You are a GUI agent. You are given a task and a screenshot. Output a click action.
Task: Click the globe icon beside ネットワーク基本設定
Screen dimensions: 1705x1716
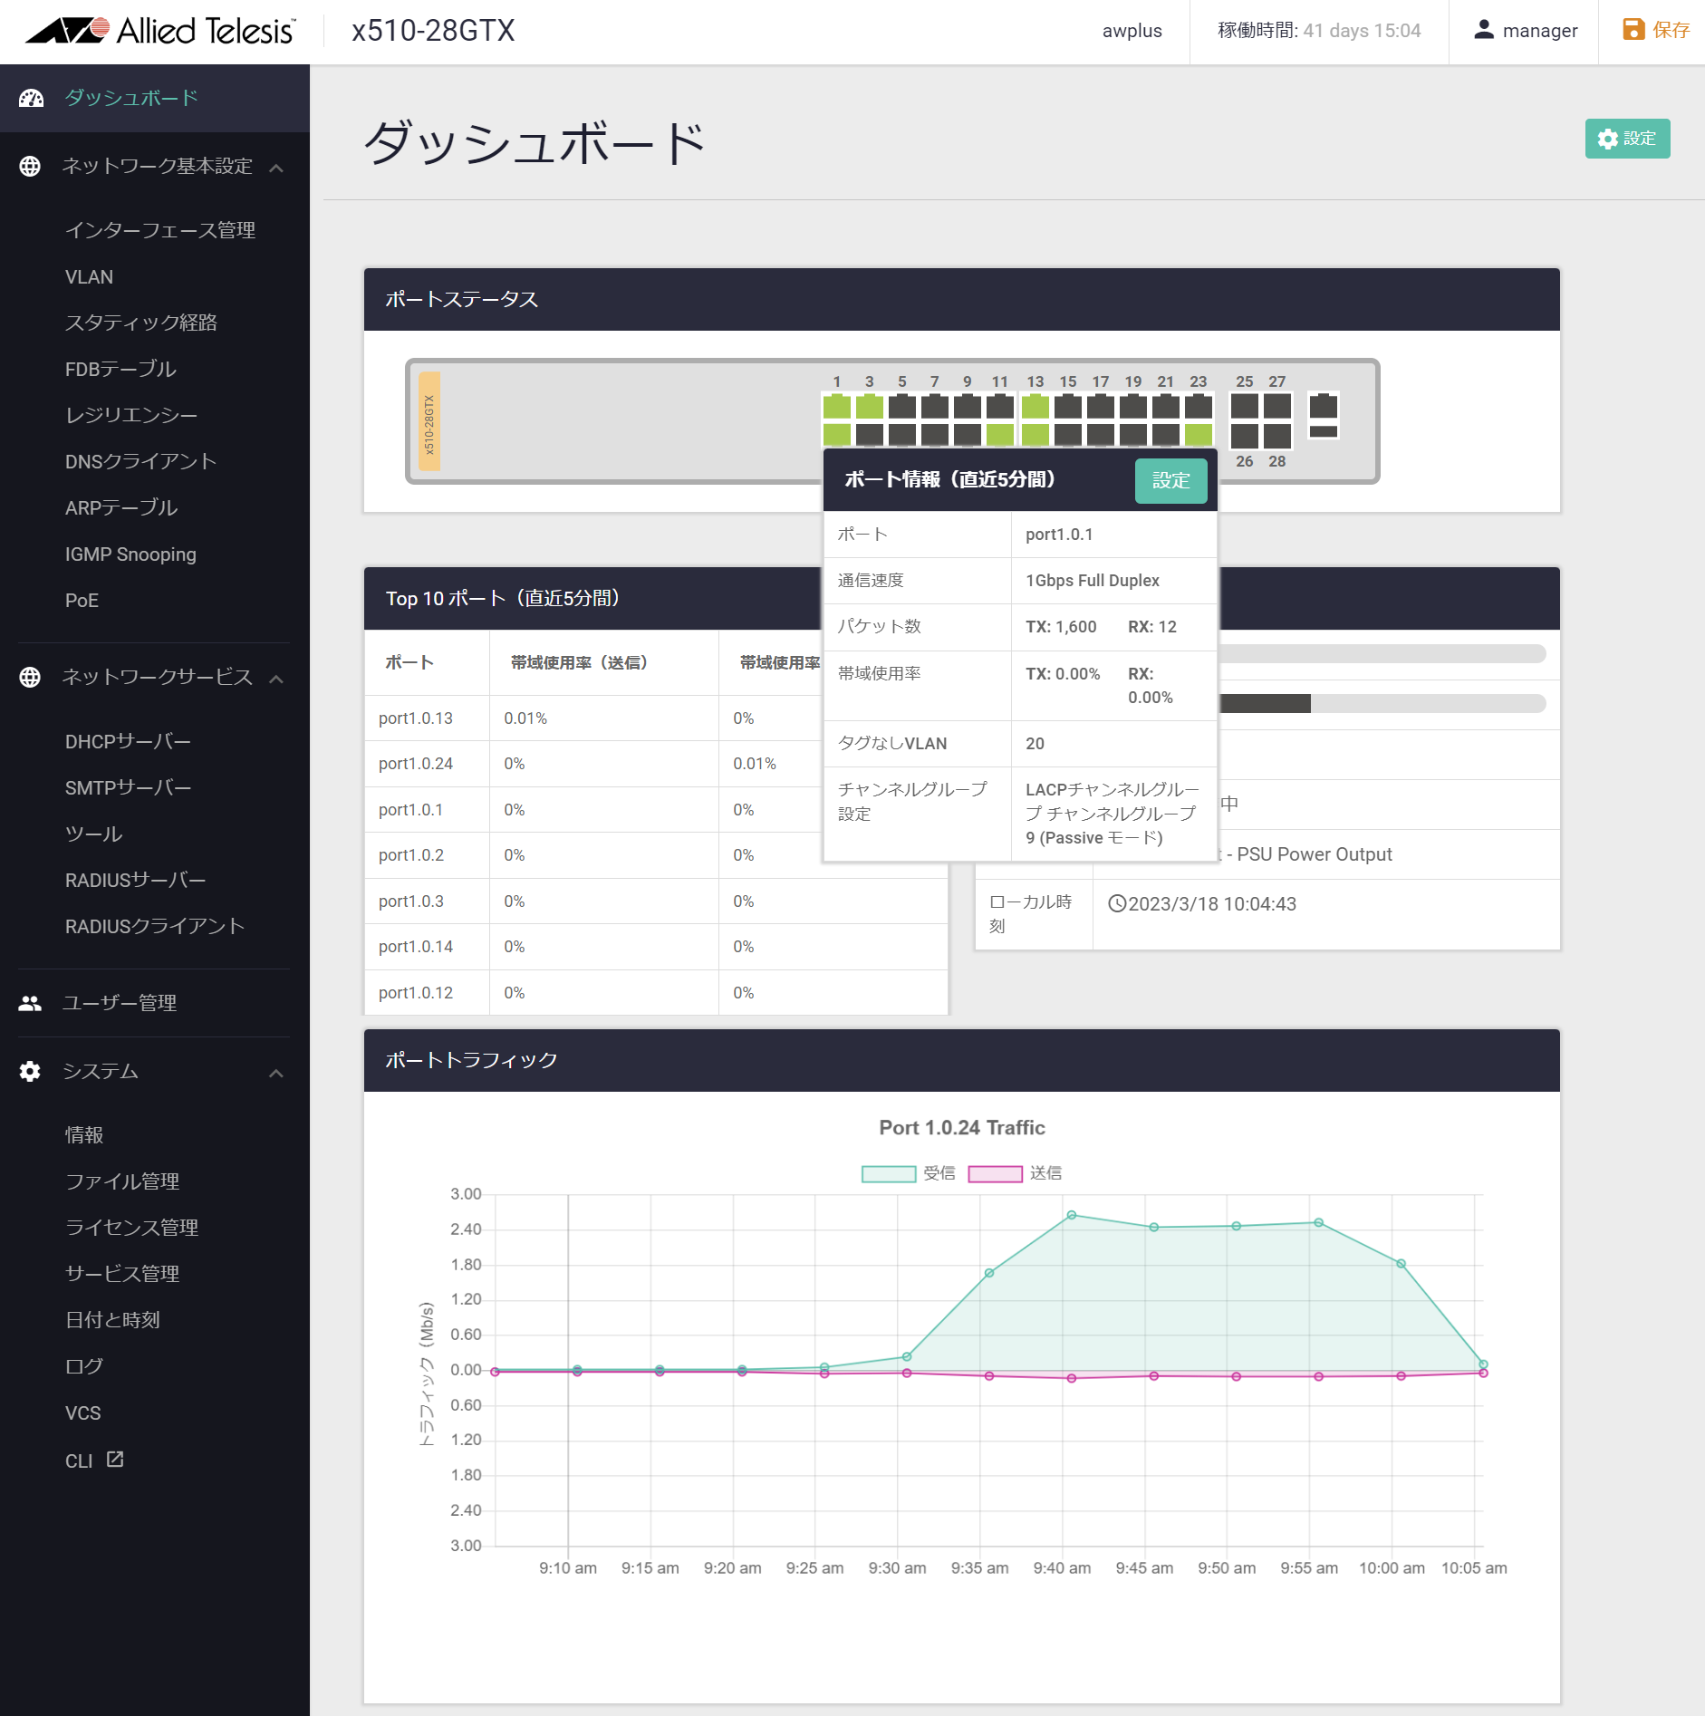30,167
